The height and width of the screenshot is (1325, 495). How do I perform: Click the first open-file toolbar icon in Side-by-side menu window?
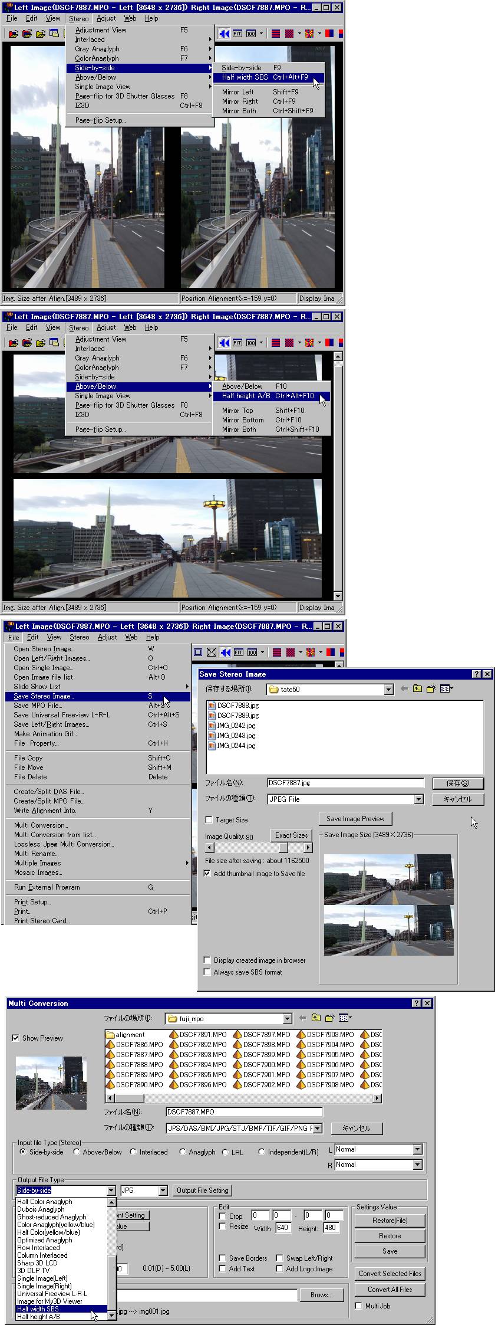click(x=13, y=34)
